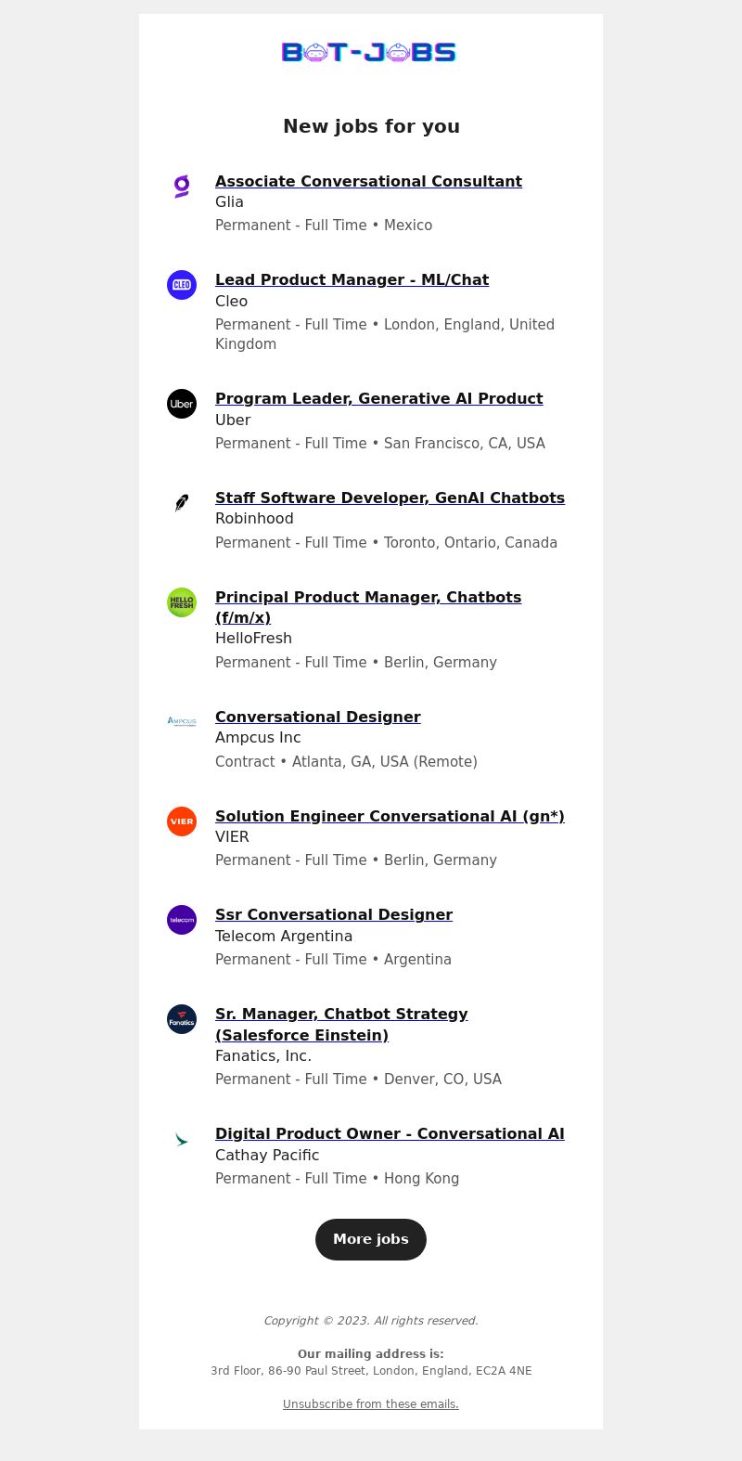Click the Fanatics company logo
The height and width of the screenshot is (1461, 742).
pos(182,1019)
